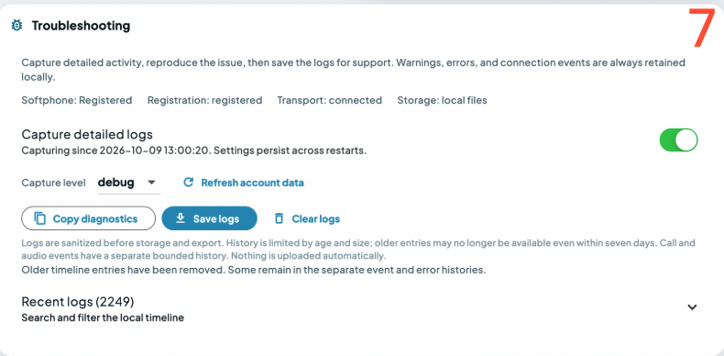This screenshot has height=356, width=724.
Task: Expand Recent logs with the chevron
Action: 692,307
